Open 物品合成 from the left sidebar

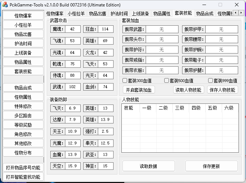(23, 87)
